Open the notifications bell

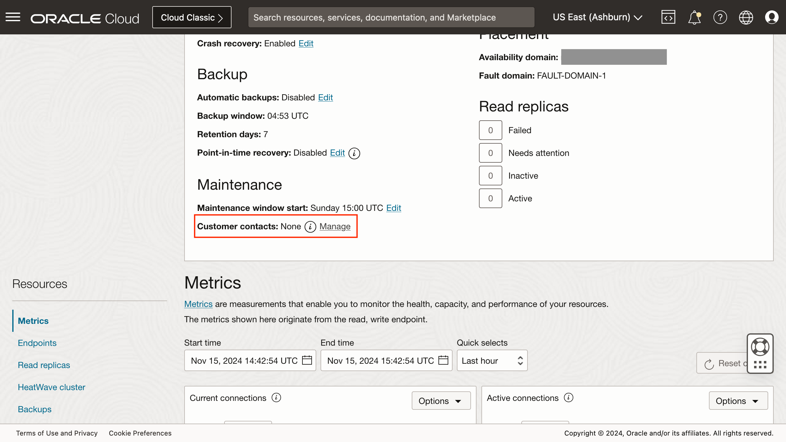(694, 17)
